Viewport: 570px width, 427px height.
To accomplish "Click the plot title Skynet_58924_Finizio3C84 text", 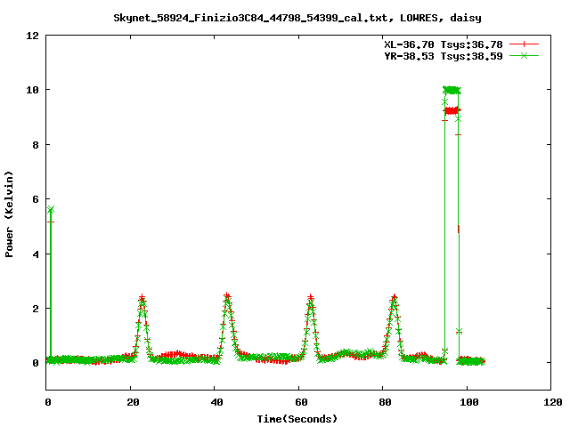I will (297, 18).
